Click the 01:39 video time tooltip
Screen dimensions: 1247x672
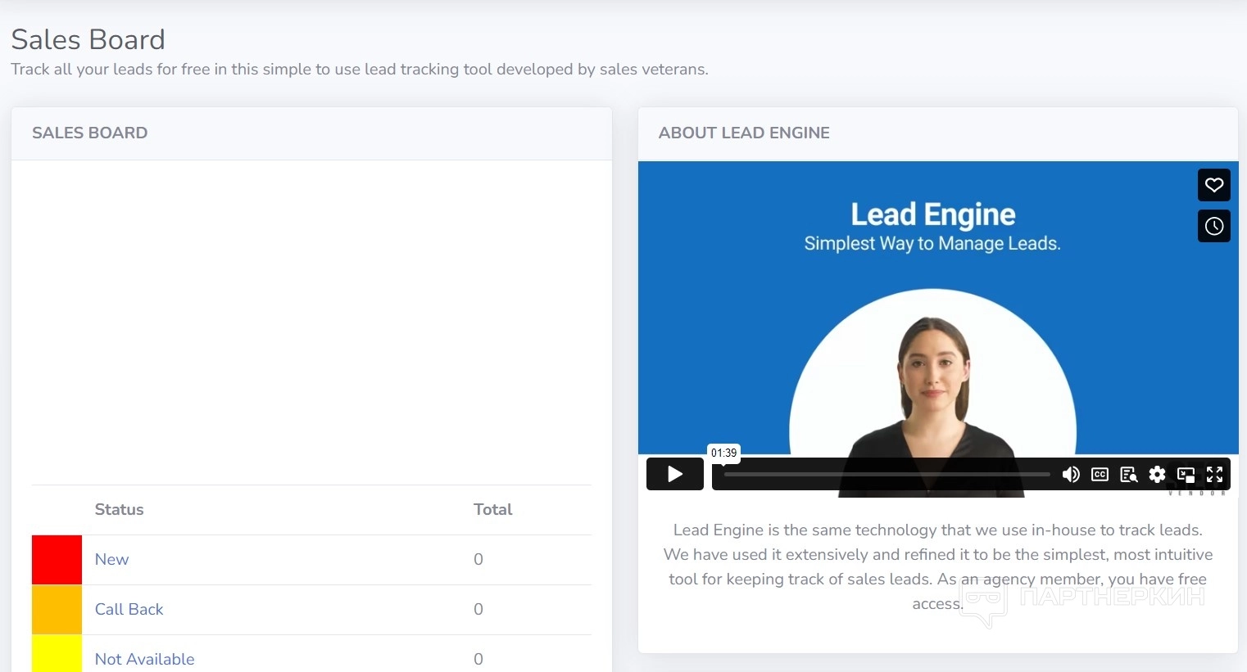723,453
